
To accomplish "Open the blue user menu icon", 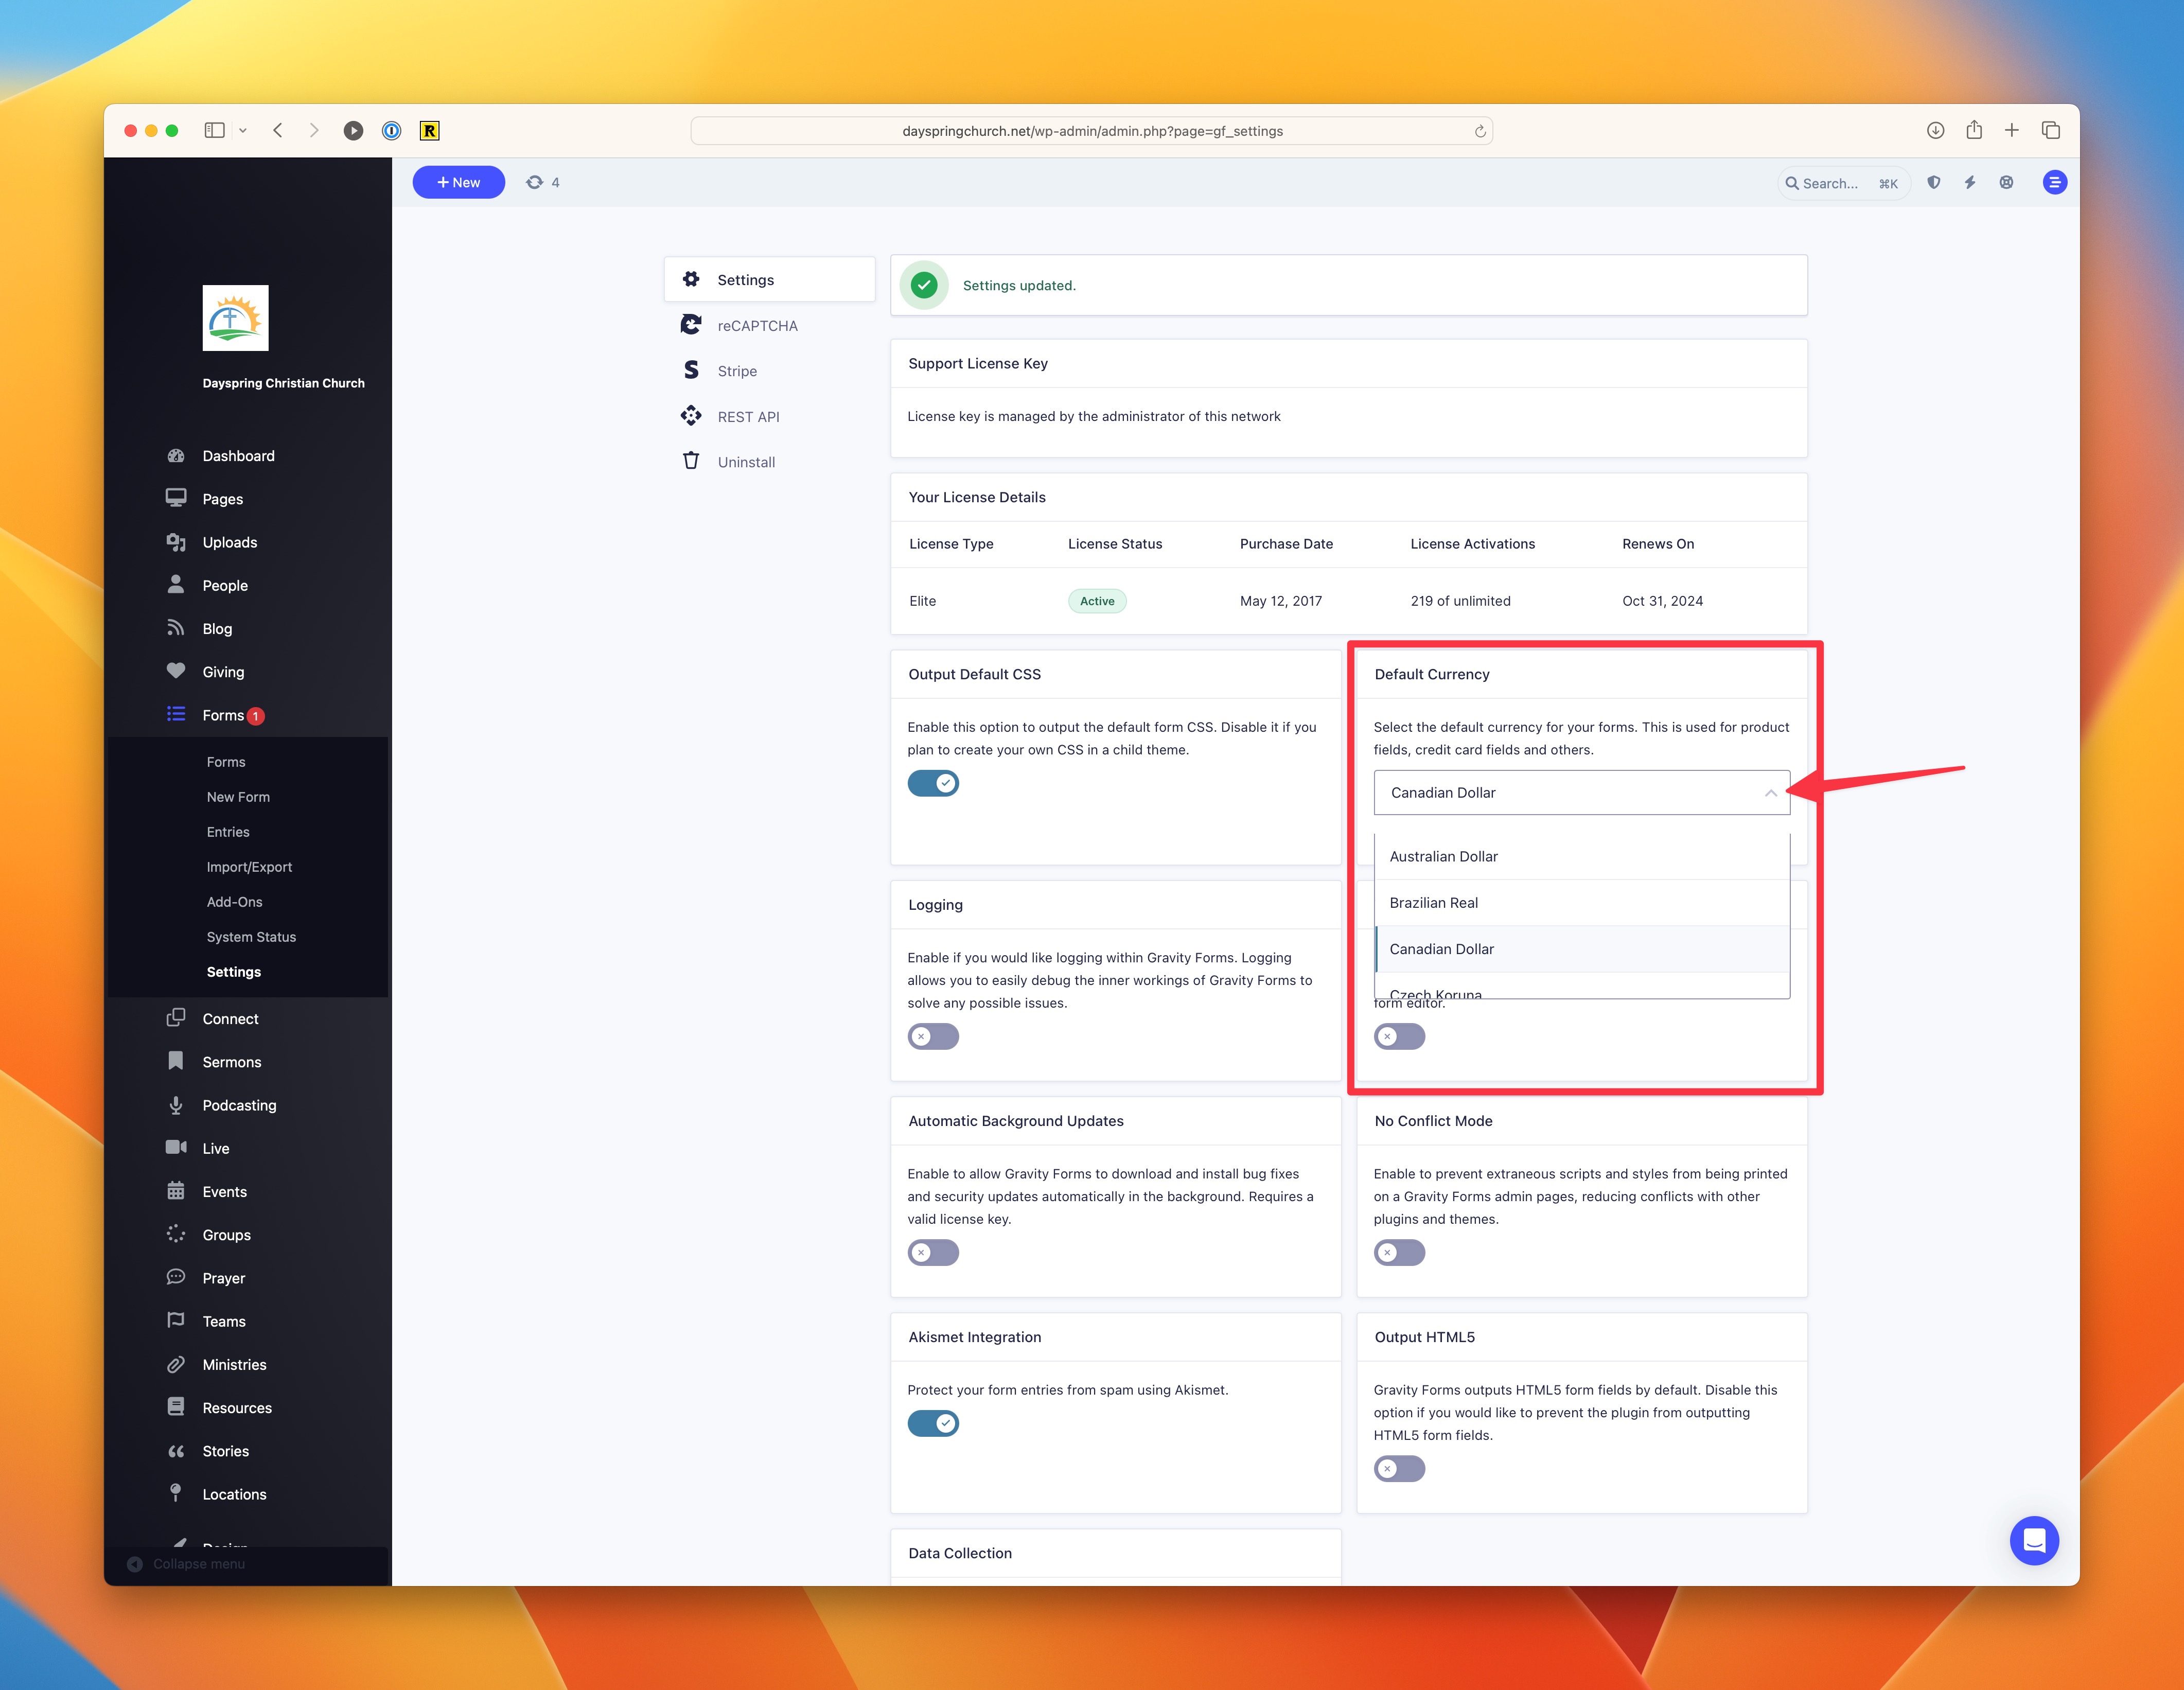I will pyautogui.click(x=2055, y=182).
